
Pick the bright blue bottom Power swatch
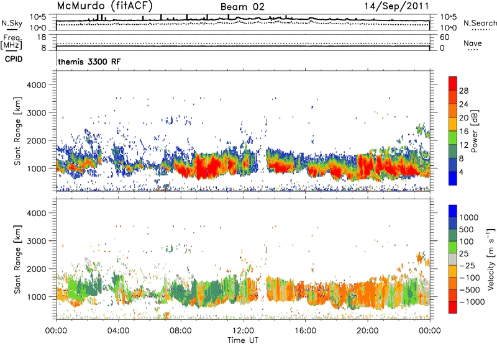coord(453,178)
